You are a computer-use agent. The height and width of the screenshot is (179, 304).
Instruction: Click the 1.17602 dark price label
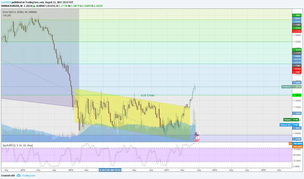coord(297,25)
